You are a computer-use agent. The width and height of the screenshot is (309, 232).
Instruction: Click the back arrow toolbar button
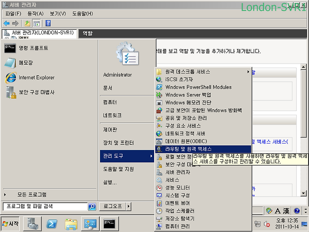[x=7, y=23]
